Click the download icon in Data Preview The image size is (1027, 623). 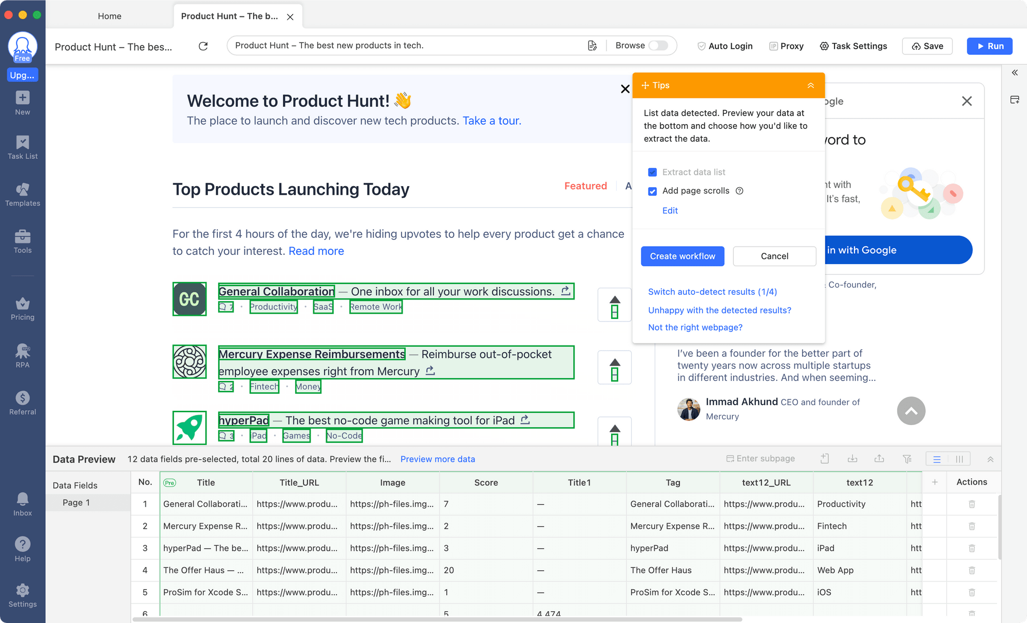coord(852,458)
